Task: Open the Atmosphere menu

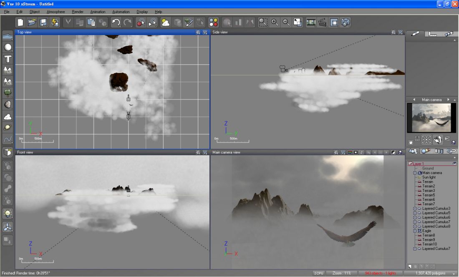Action: tap(55, 12)
